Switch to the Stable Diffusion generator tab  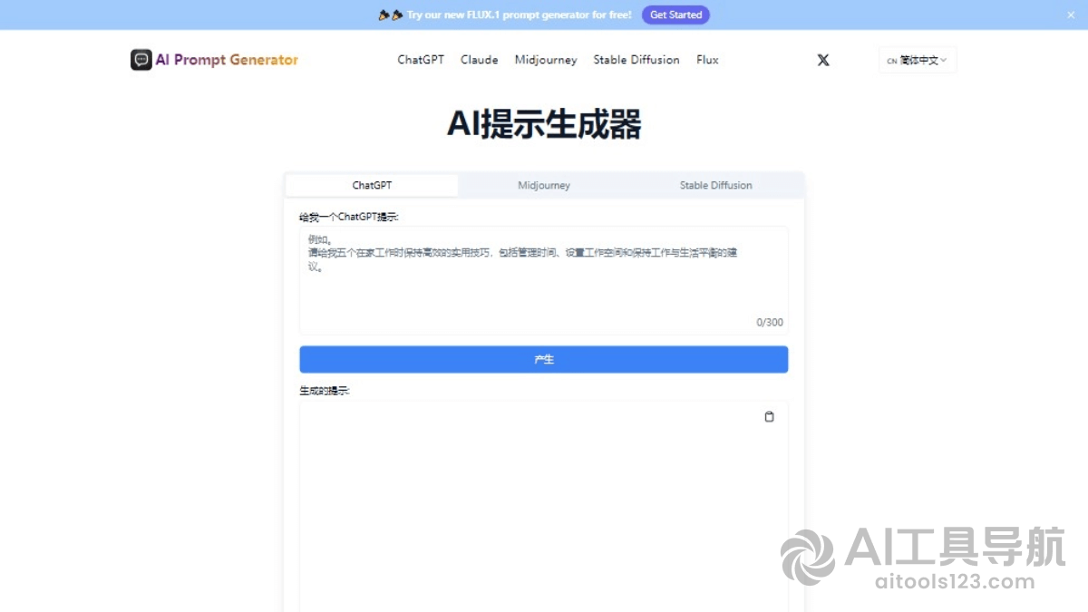pos(716,185)
